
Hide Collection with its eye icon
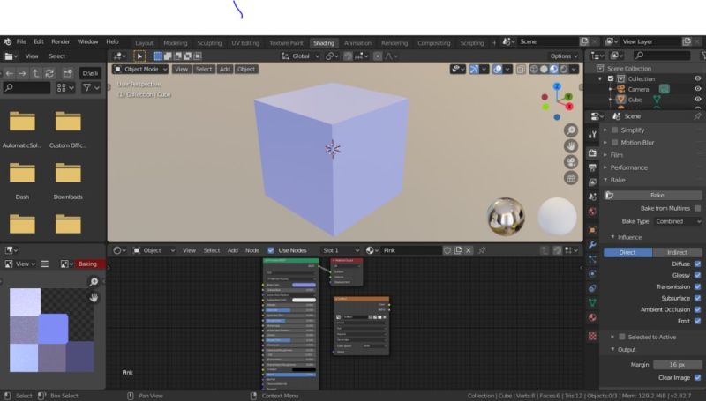[698, 78]
